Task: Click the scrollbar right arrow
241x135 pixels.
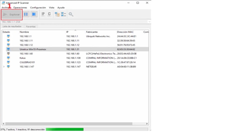Action: click(x=147, y=124)
